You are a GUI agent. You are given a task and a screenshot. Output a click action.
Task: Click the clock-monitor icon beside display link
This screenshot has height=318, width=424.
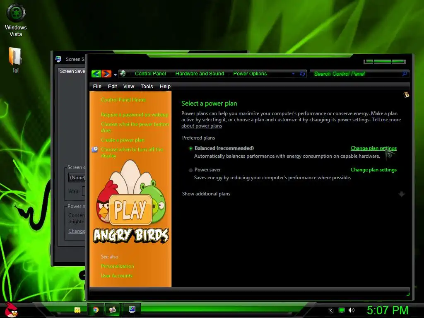[x=95, y=149]
